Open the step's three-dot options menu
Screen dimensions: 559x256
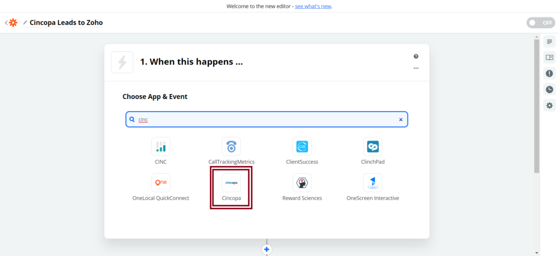[x=416, y=68]
